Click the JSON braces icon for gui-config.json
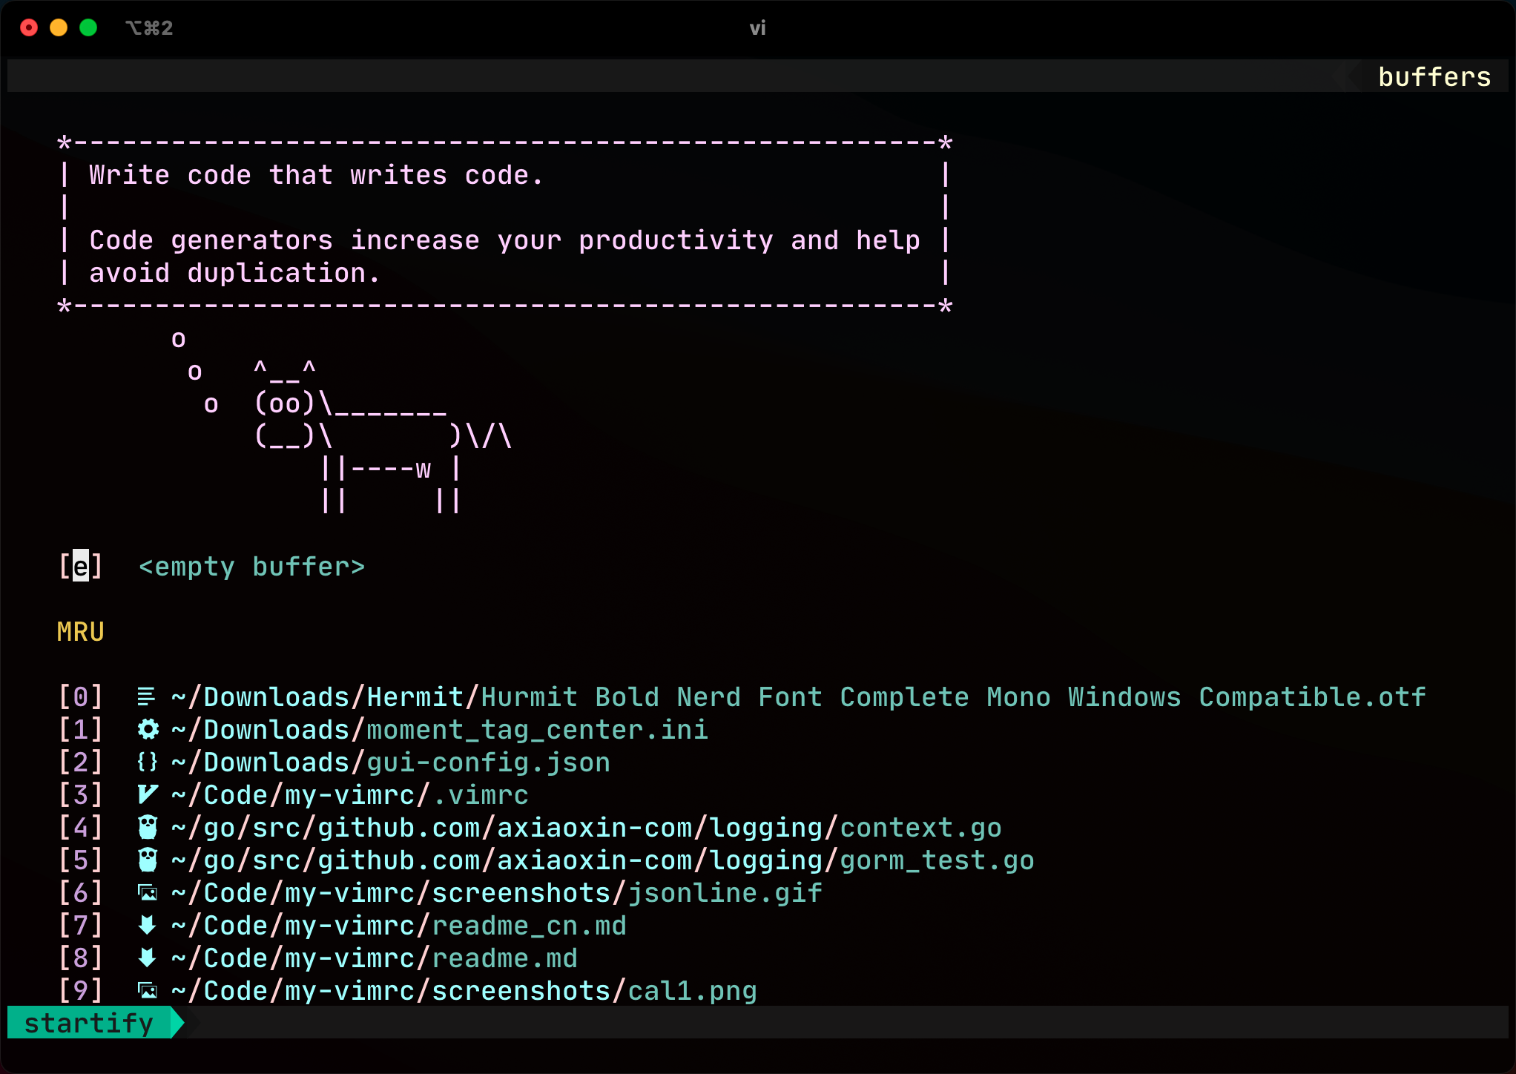 click(148, 762)
